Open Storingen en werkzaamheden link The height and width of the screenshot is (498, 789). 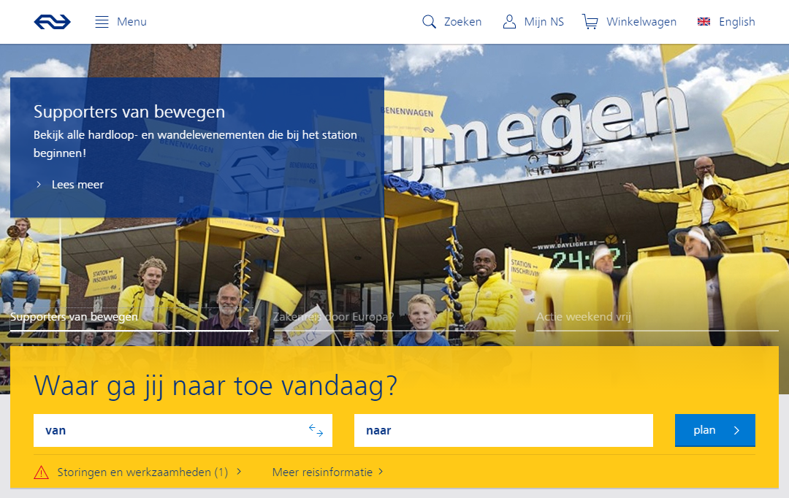(x=143, y=472)
